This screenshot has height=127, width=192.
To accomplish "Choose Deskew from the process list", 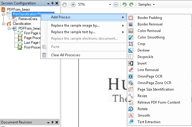I will [143, 50].
